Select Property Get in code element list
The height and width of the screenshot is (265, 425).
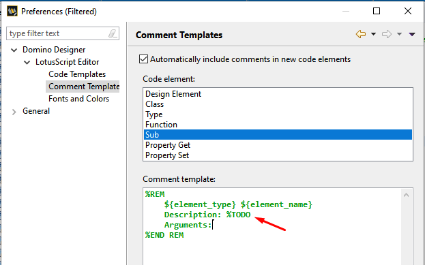coord(278,145)
